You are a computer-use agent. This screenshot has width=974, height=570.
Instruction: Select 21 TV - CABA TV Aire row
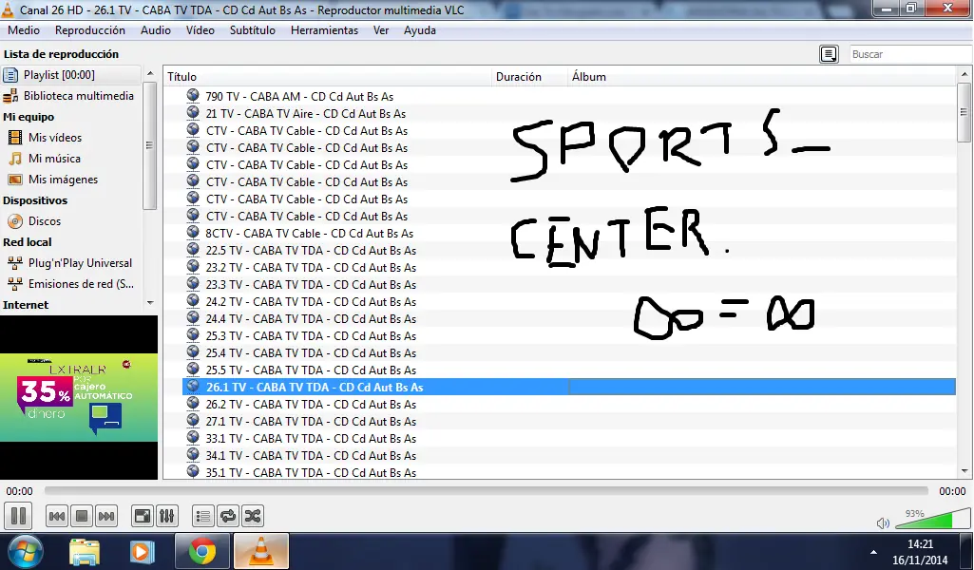point(569,114)
